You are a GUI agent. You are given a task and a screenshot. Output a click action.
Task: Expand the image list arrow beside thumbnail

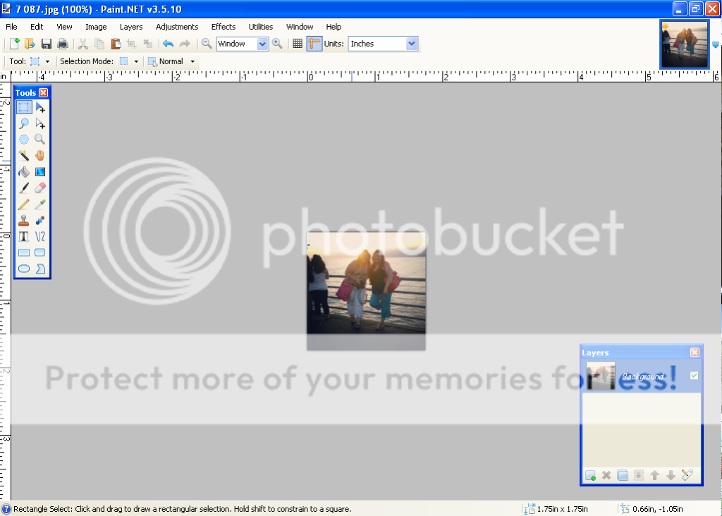(x=716, y=44)
